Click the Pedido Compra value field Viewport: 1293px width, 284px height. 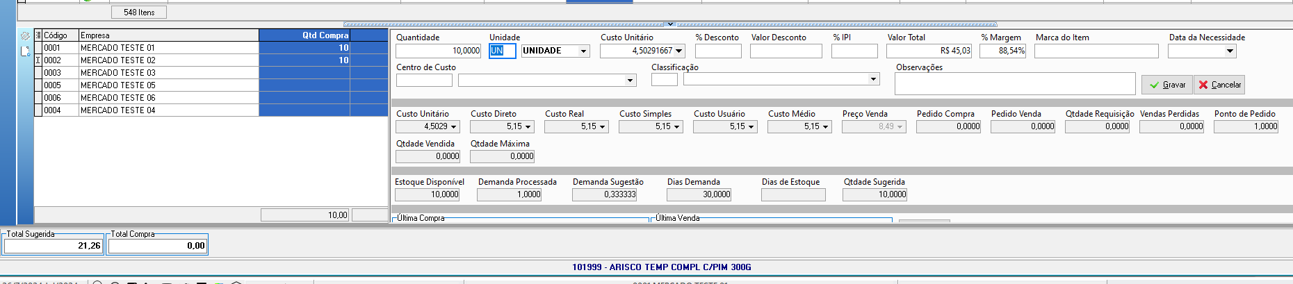pos(949,126)
